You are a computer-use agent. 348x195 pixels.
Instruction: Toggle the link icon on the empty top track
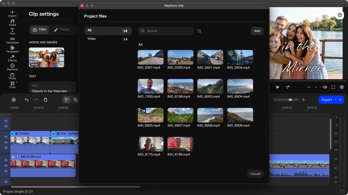(6, 126)
